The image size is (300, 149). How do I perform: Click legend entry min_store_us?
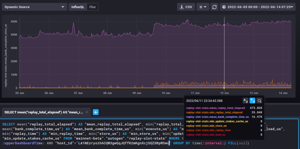point(206,126)
